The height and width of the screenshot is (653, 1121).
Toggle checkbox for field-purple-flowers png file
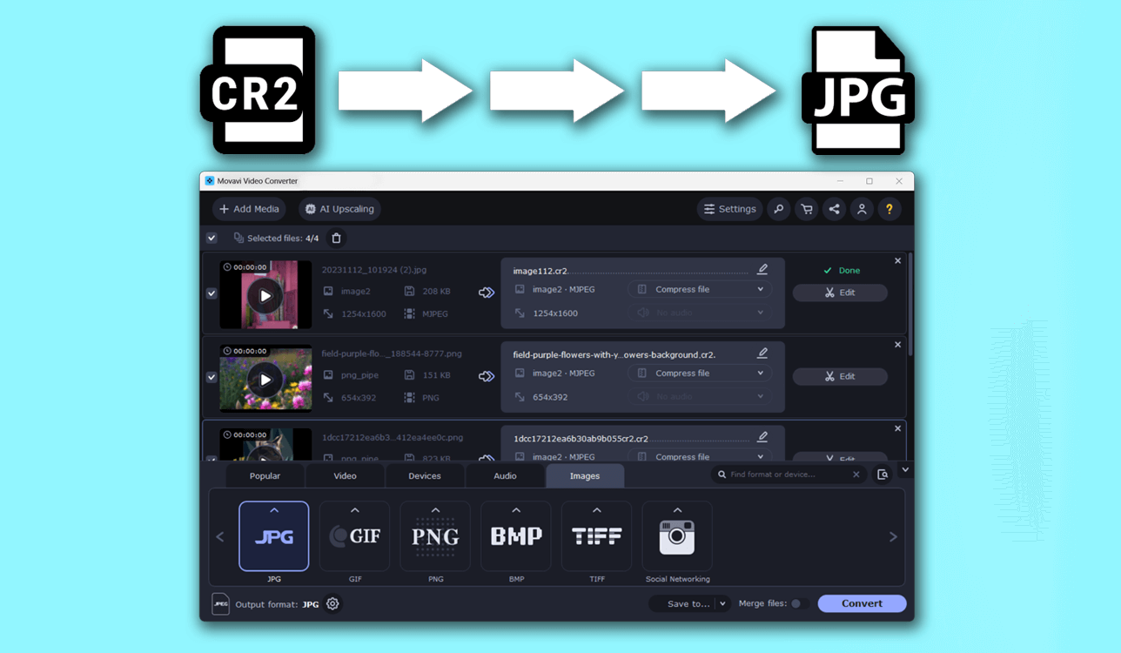[x=211, y=377]
